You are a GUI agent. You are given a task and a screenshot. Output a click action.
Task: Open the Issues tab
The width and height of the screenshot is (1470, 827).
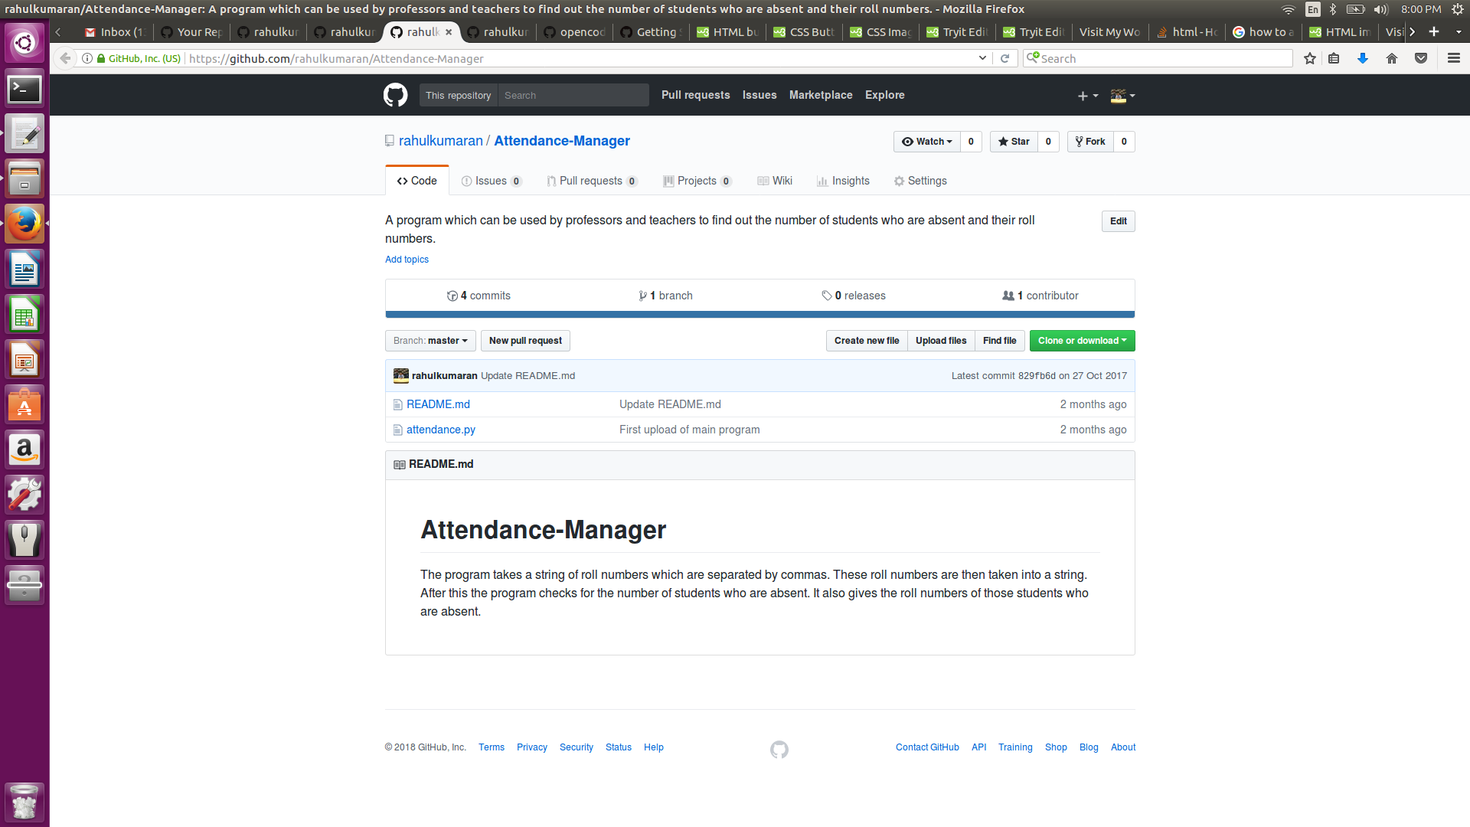pos(492,181)
